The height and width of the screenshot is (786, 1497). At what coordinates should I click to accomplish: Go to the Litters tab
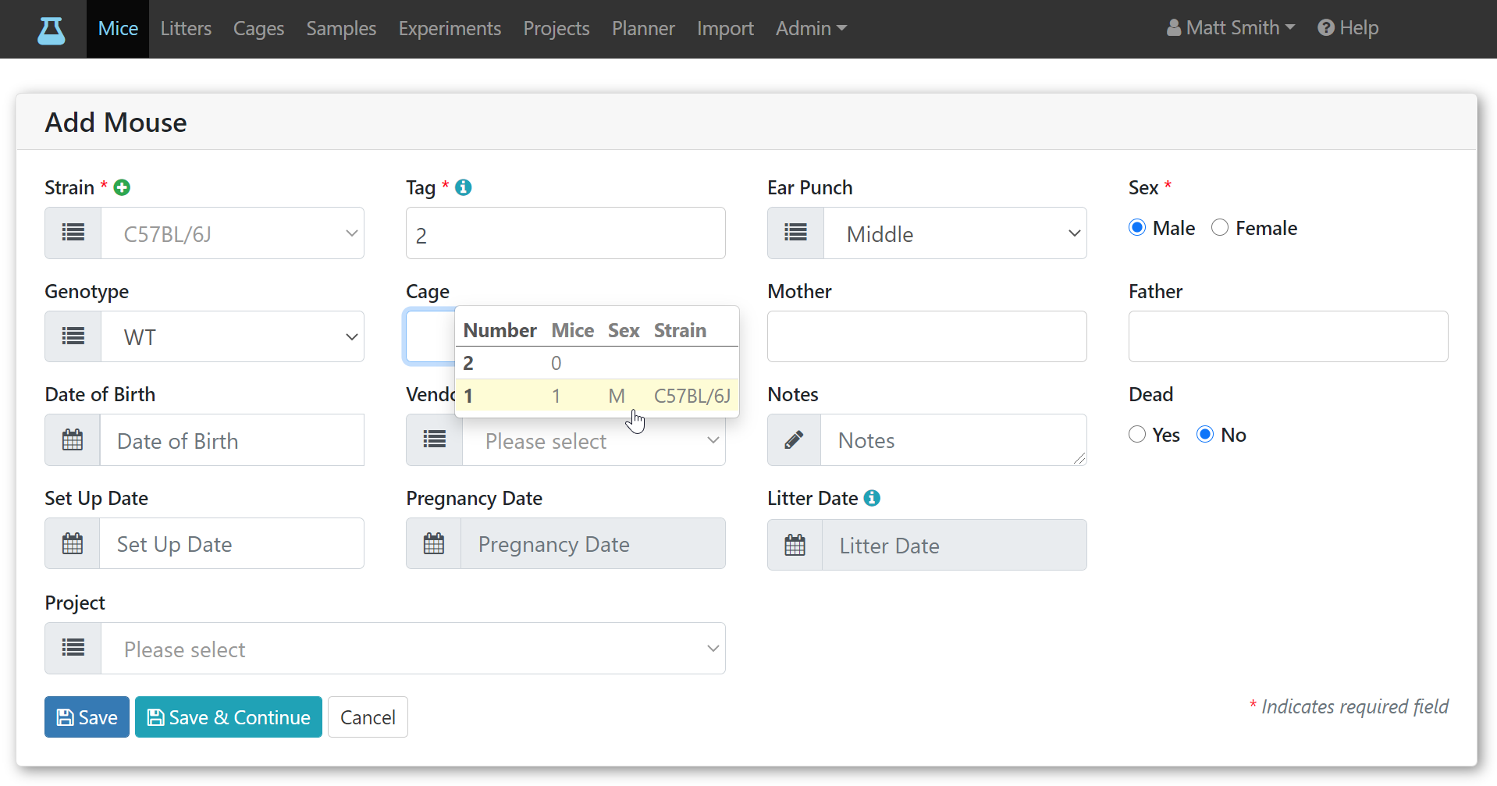186,29
